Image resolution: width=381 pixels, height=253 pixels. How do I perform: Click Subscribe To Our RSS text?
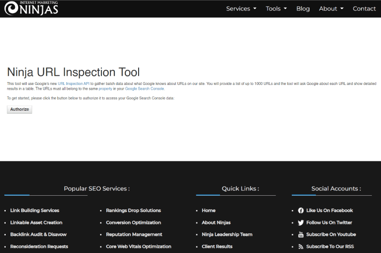[x=330, y=247]
